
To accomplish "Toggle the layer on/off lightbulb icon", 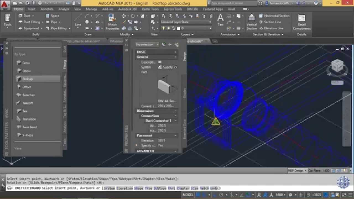I will 163,28.
